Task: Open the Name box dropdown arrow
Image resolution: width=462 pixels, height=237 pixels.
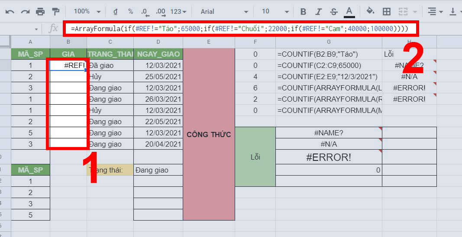Action: [36, 29]
